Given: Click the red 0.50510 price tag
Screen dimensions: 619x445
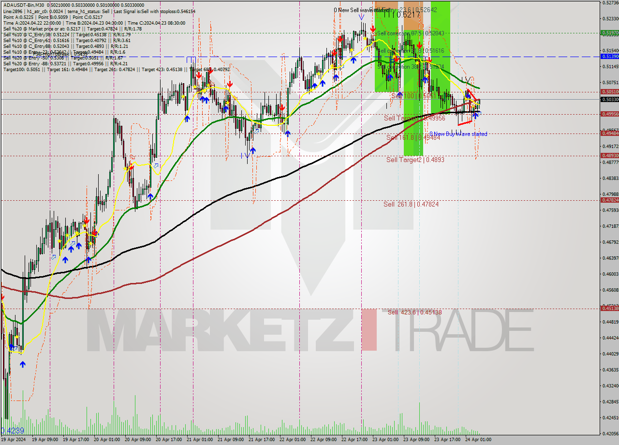Looking at the screenshot, I should pyautogui.click(x=609, y=91).
